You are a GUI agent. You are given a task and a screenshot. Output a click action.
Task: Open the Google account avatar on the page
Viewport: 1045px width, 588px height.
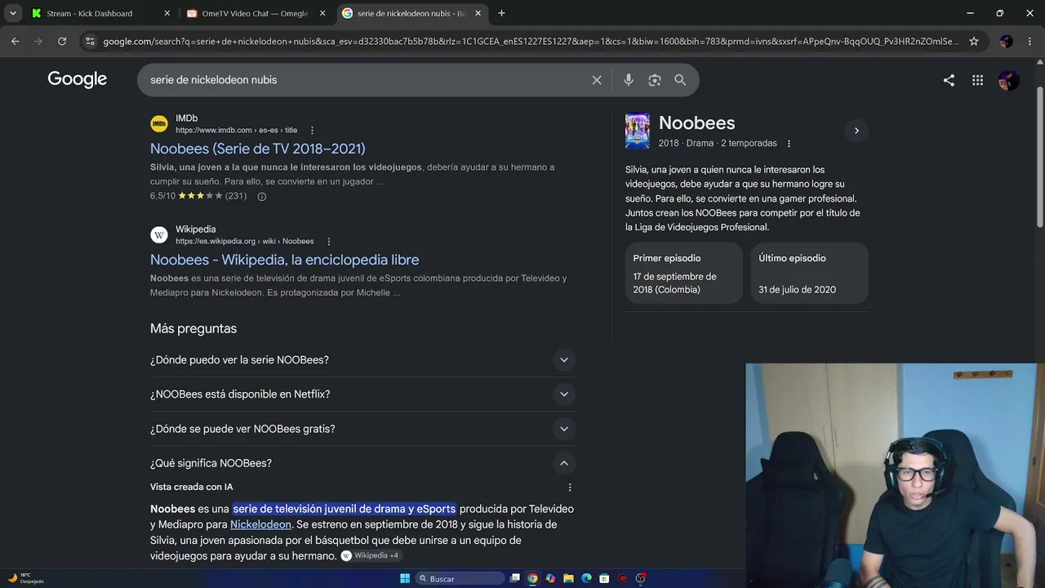pyautogui.click(x=1008, y=80)
